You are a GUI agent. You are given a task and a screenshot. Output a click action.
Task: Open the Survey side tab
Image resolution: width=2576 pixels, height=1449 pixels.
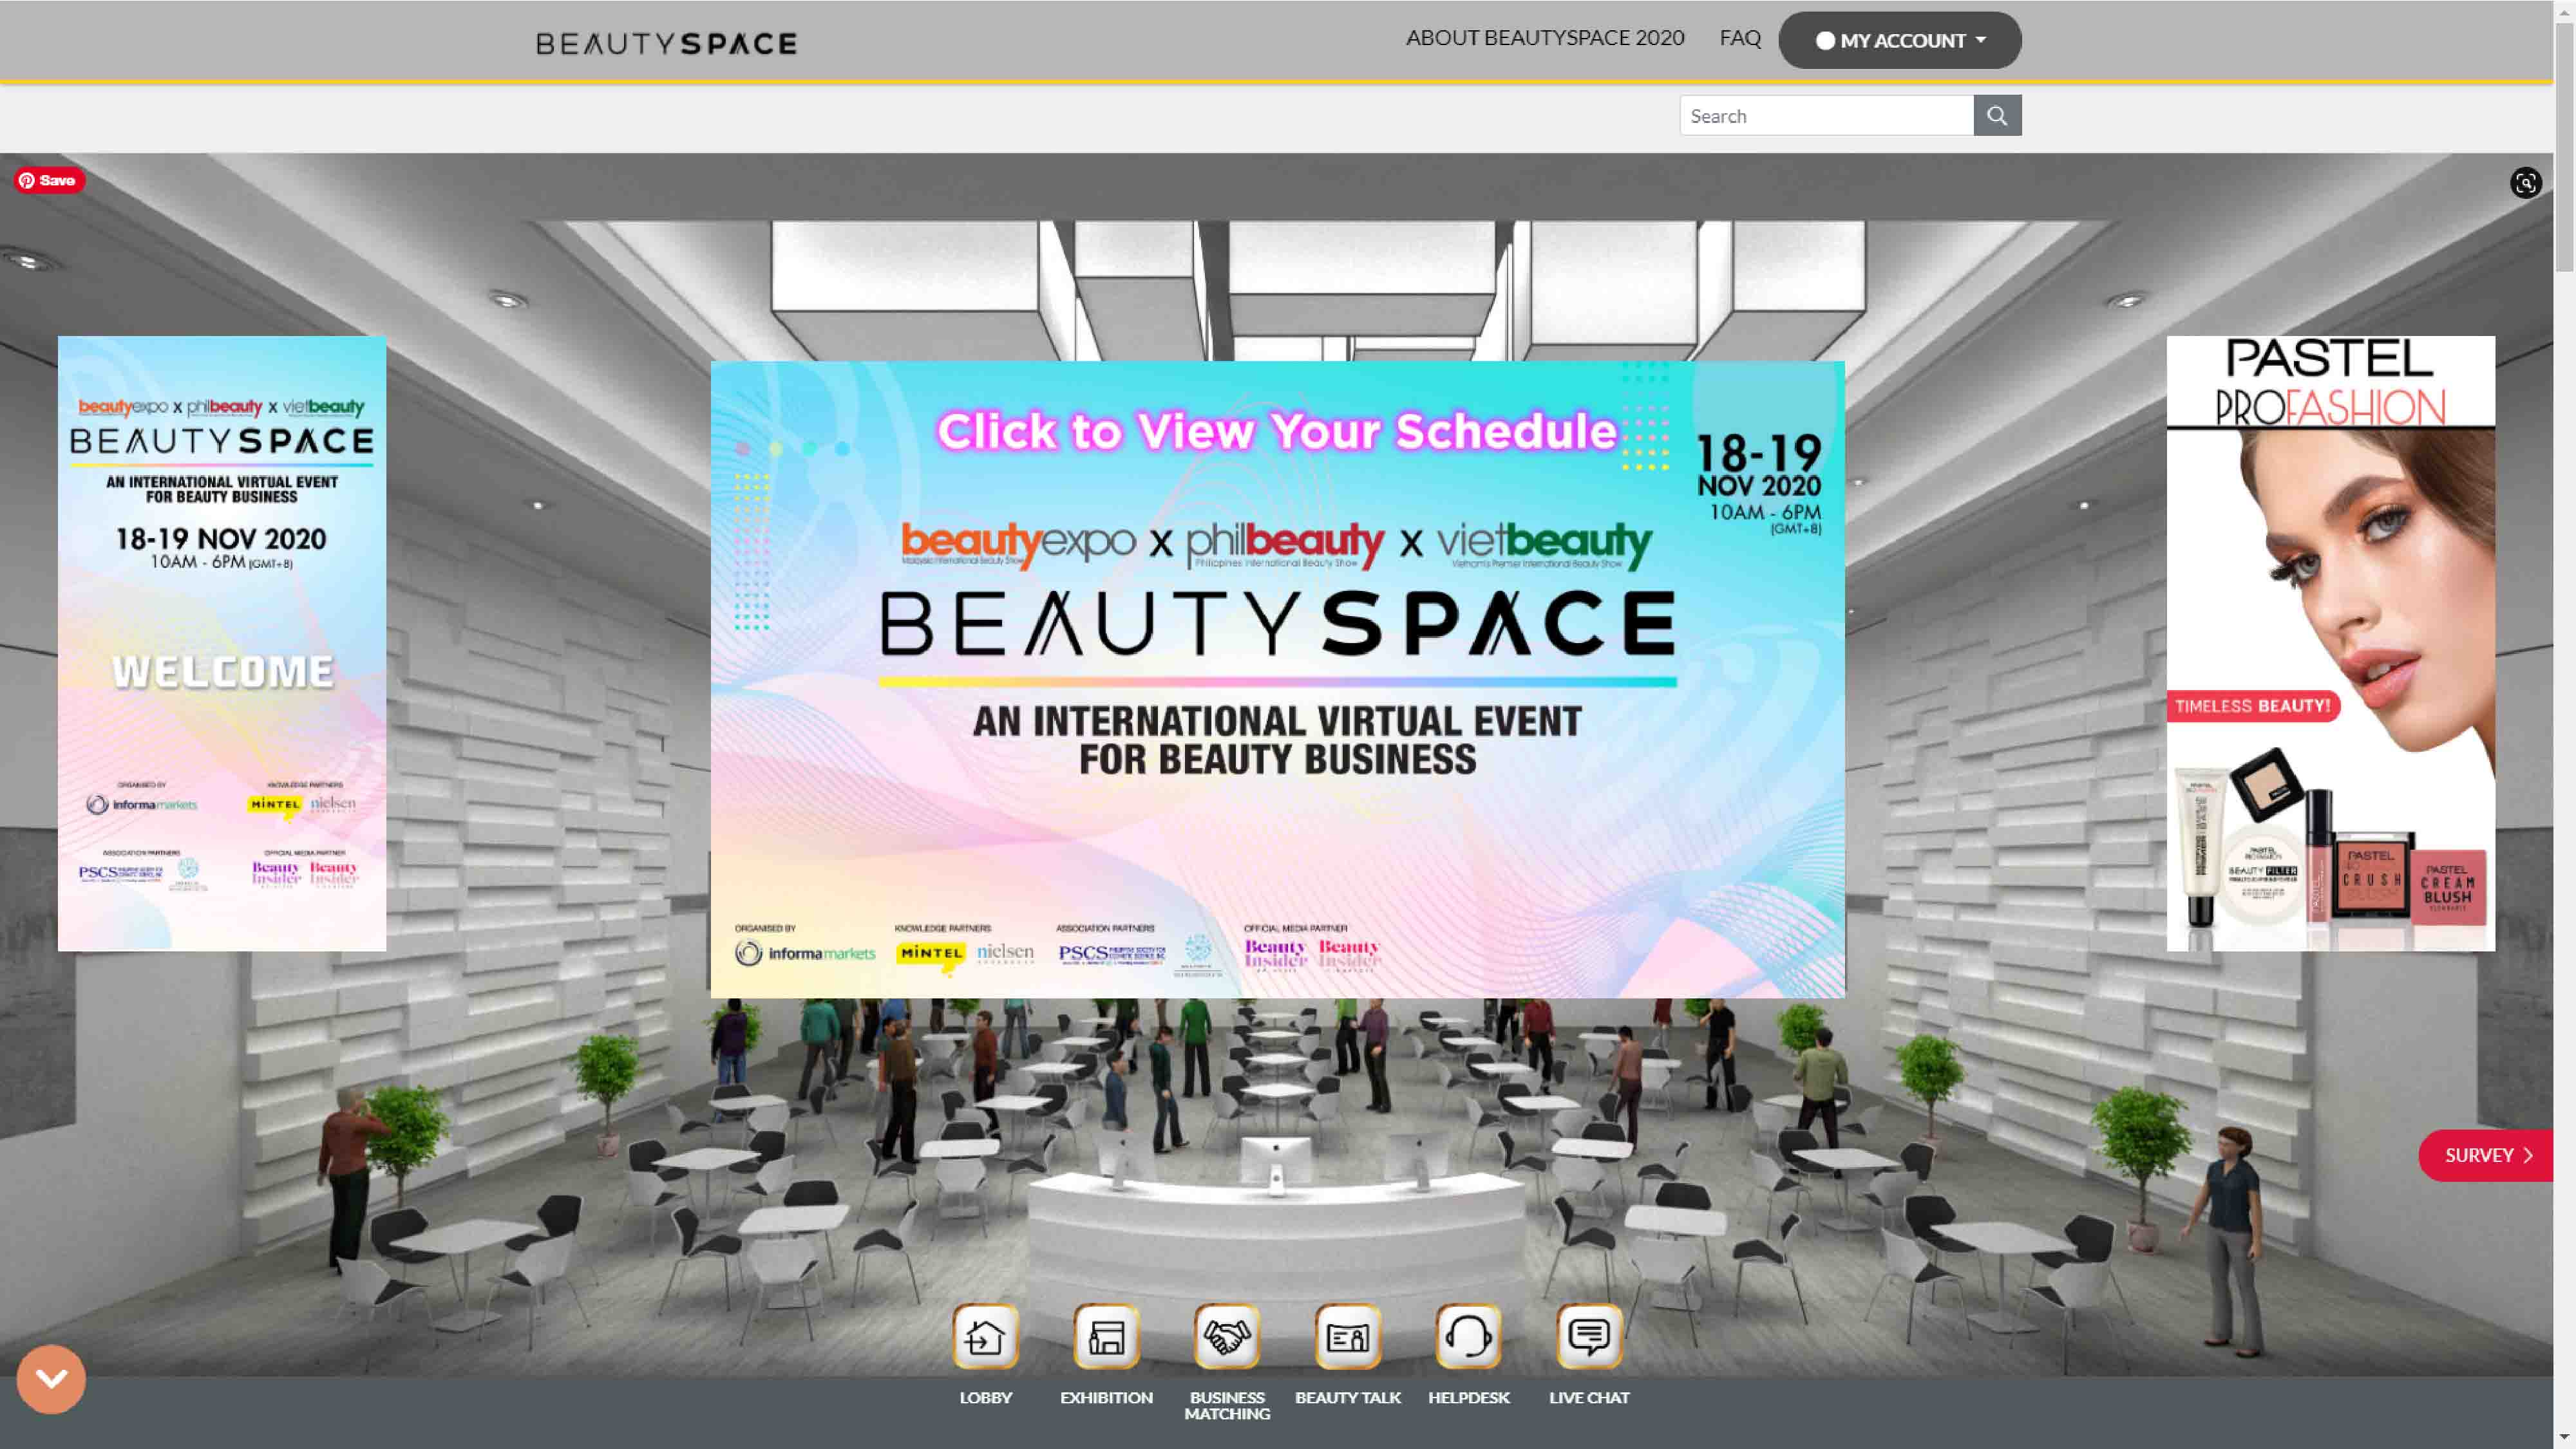click(2486, 1155)
